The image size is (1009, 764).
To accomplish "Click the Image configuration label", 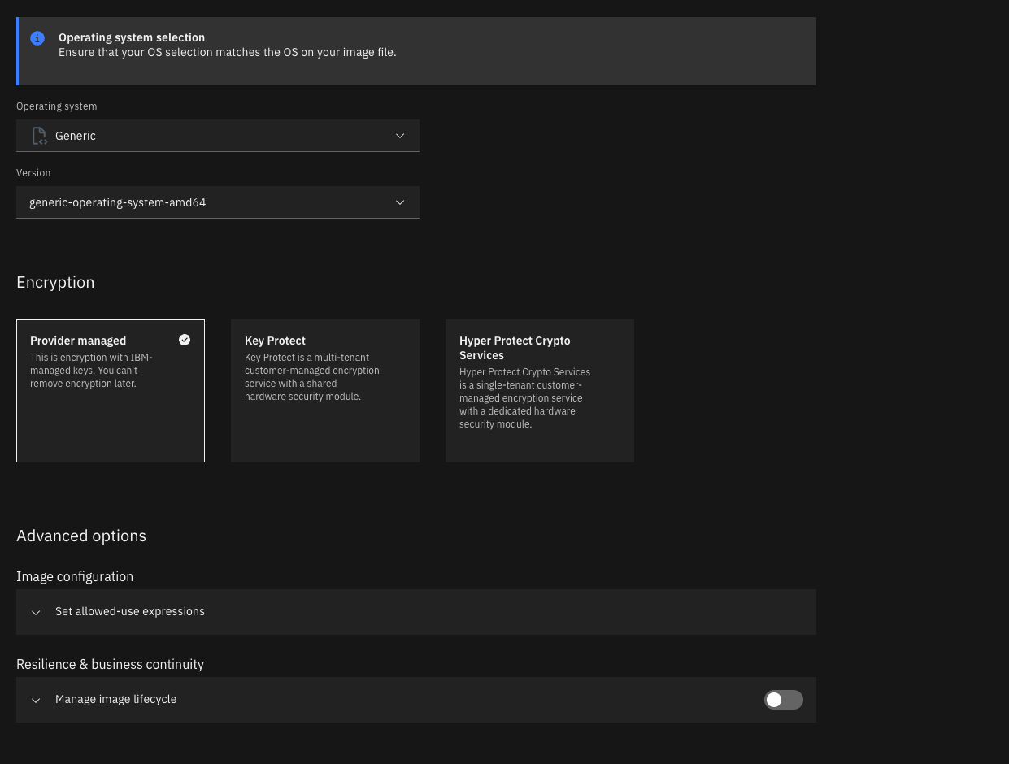I will pos(75,576).
